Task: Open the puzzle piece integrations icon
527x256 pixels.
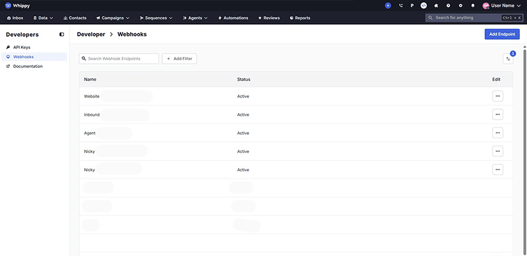Action: coord(436,5)
